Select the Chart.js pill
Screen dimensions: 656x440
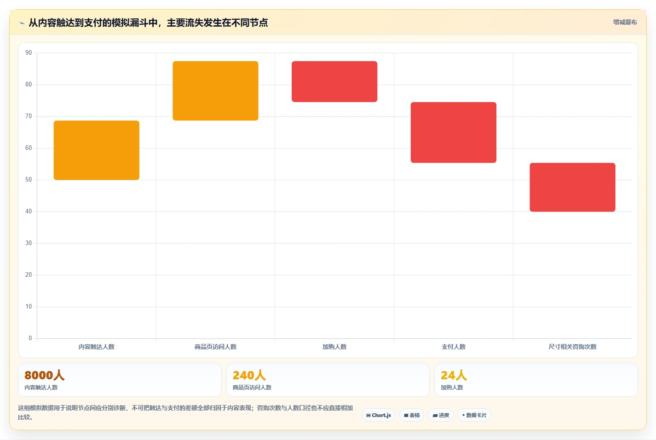(x=379, y=415)
